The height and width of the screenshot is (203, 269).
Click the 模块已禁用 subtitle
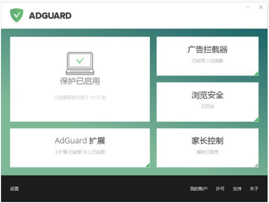pos(208,152)
